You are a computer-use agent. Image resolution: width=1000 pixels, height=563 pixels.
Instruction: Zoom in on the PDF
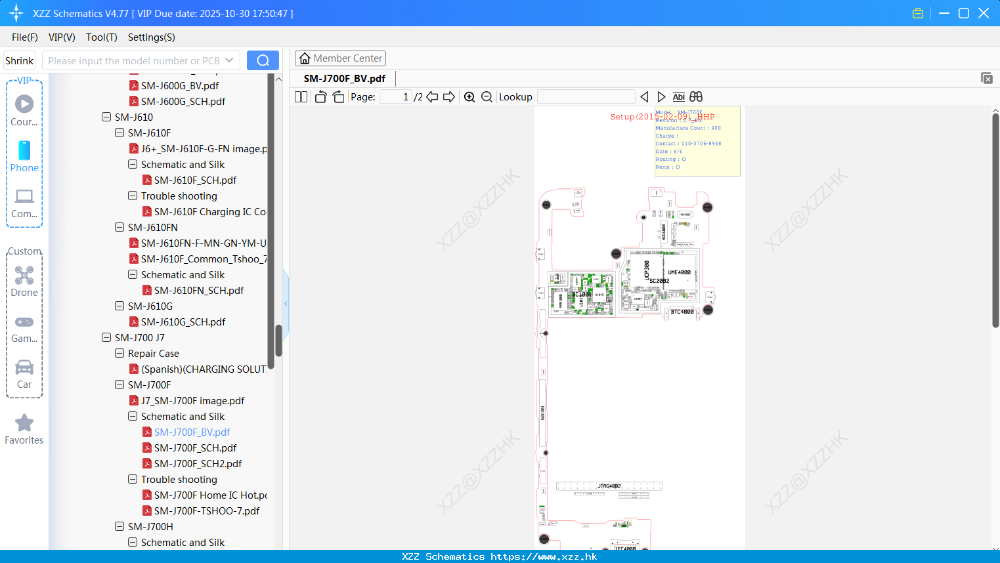point(469,96)
